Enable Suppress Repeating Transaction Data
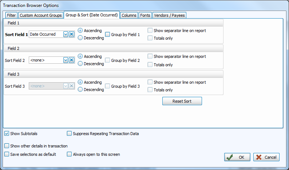The height and width of the screenshot is (170, 289). tap(70, 134)
